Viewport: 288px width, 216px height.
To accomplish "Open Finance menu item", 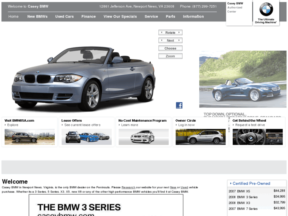I will tap(88, 17).
